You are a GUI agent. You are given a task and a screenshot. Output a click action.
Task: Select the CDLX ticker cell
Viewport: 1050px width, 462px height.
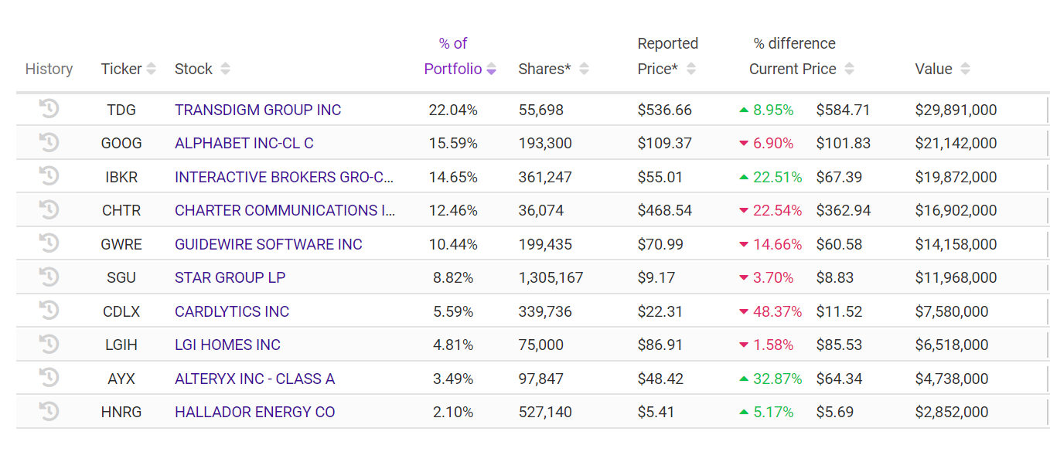(121, 311)
